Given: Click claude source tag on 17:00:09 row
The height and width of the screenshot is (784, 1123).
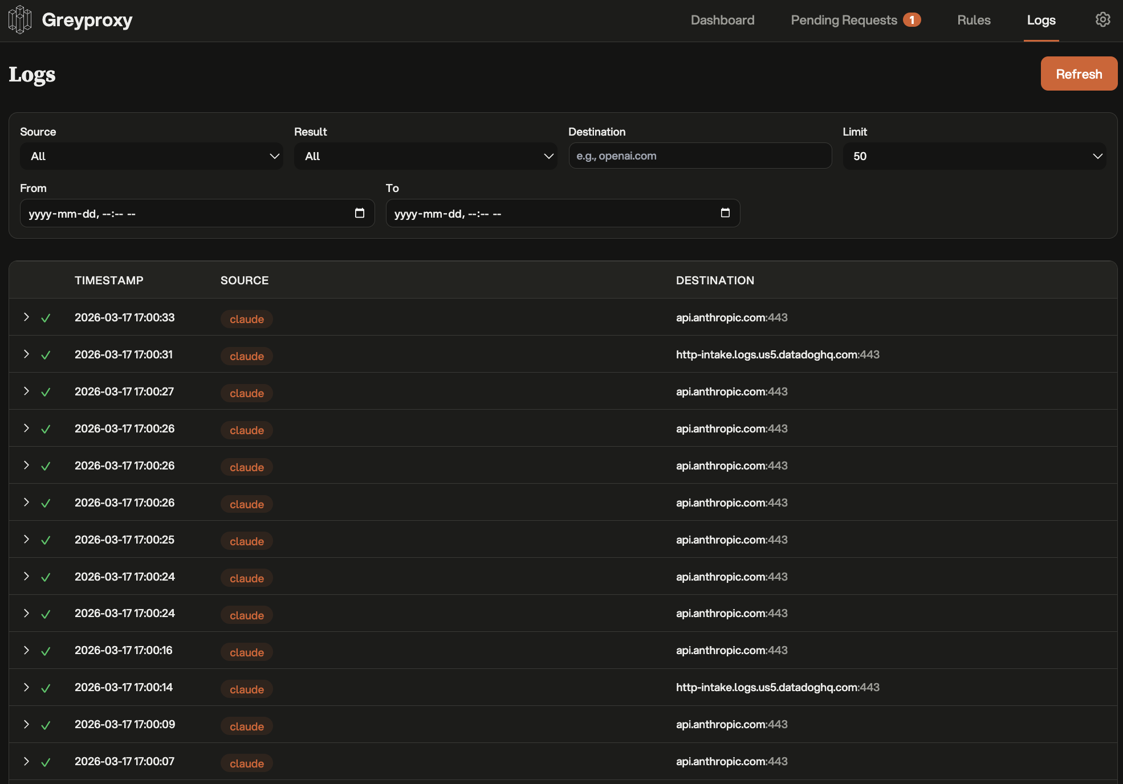Looking at the screenshot, I should (x=246, y=726).
